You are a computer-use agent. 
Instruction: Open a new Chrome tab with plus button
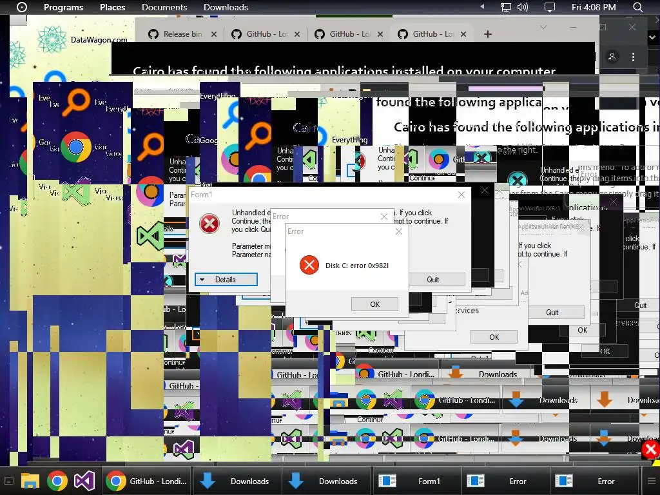click(x=488, y=34)
